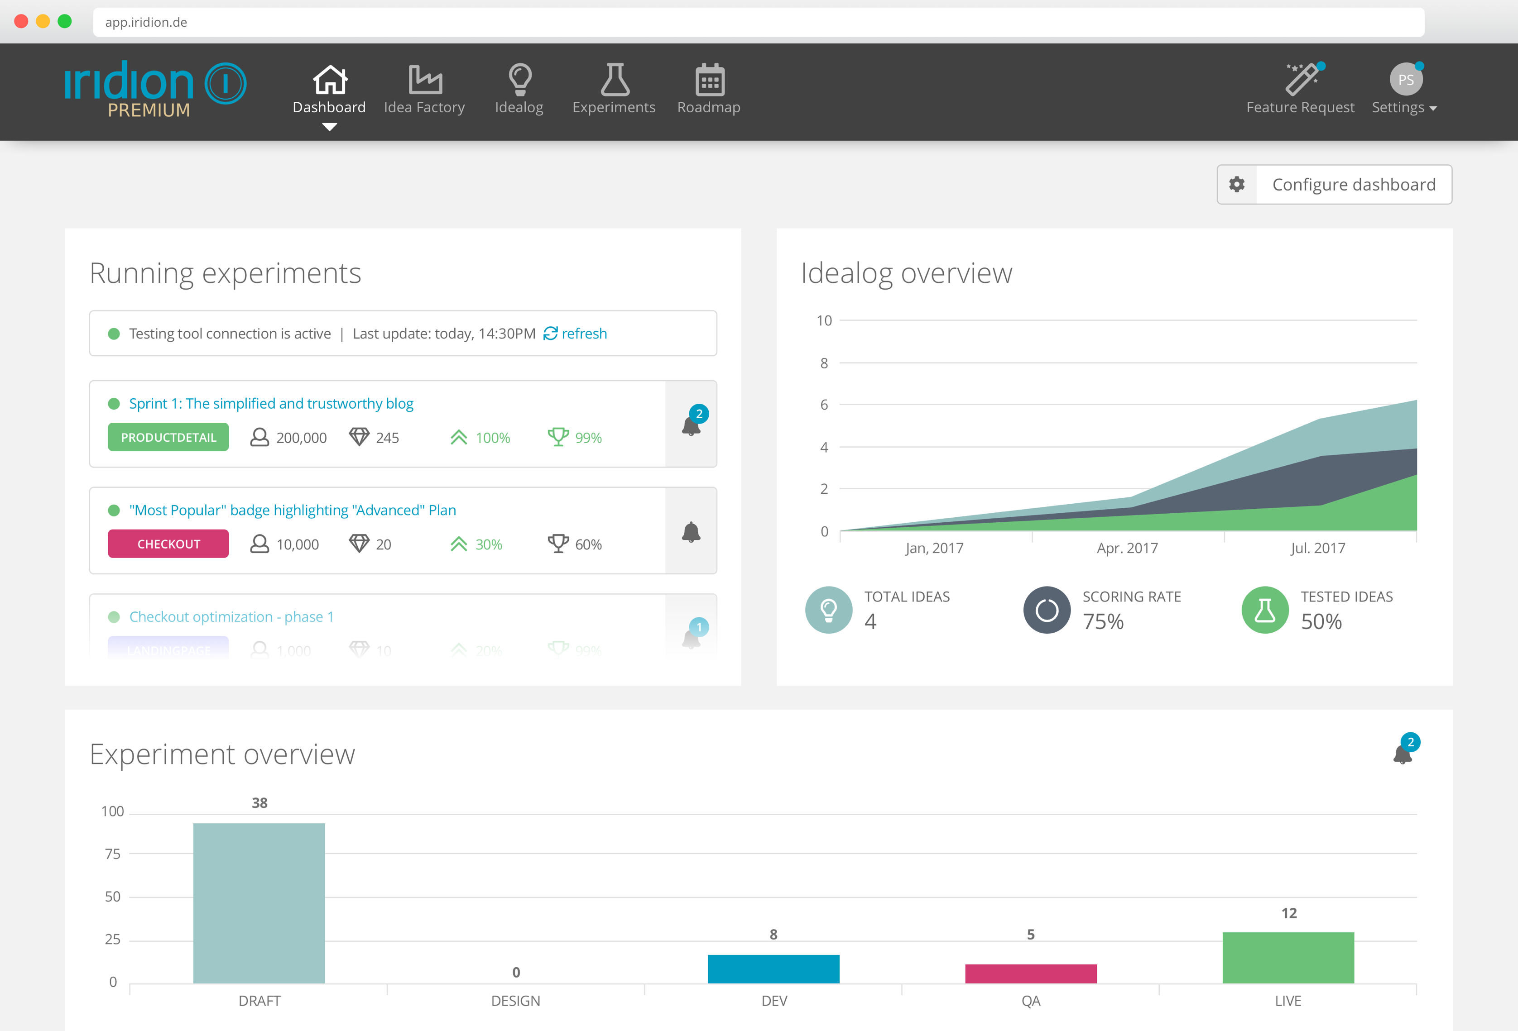Image resolution: width=1518 pixels, height=1031 pixels.
Task: Expand the Settings dropdown arrow
Action: [x=1432, y=109]
